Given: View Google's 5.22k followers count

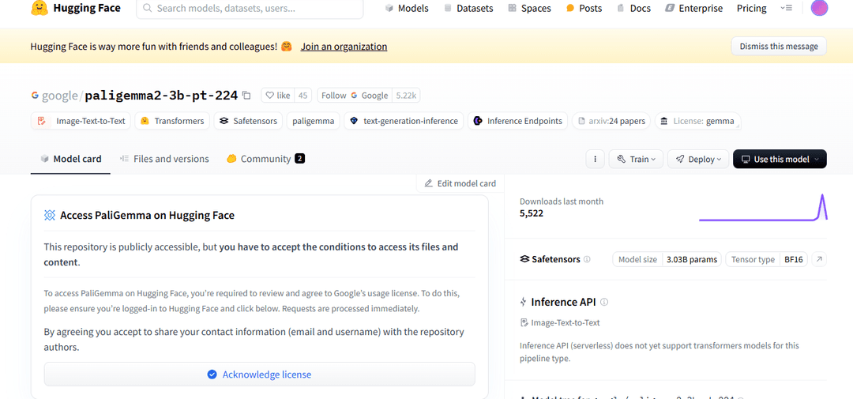Looking at the screenshot, I should click(x=406, y=96).
